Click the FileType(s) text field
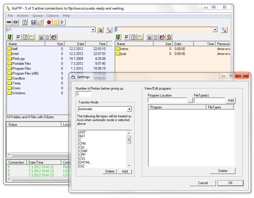The image size is (254, 198). (x=209, y=100)
